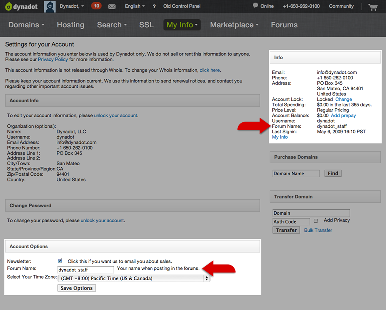The height and width of the screenshot is (310, 386).
Task: Toggle the Add Privacy checkbox
Action: pyautogui.click(x=316, y=221)
